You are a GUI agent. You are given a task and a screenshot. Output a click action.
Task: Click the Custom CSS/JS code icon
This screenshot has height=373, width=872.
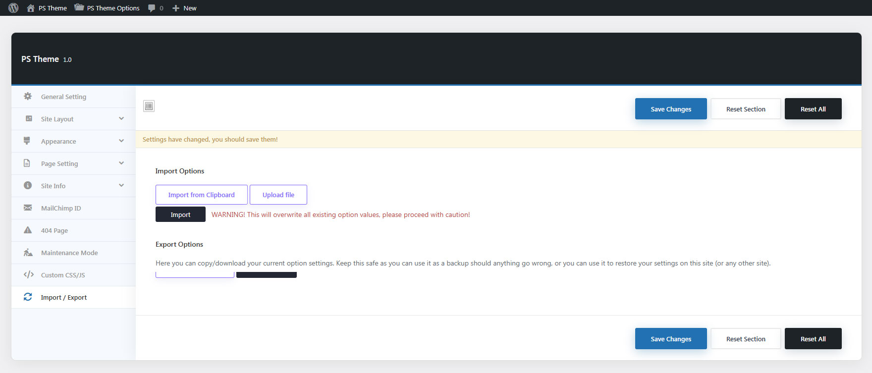coord(28,275)
